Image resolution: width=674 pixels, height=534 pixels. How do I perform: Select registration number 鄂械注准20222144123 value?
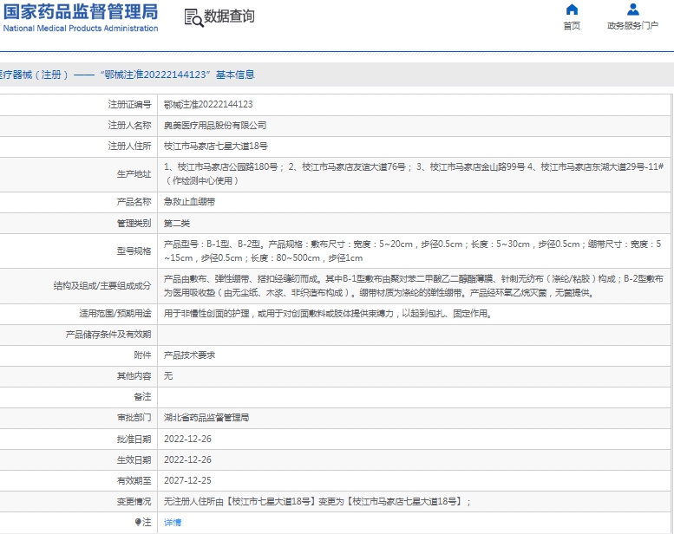208,104
